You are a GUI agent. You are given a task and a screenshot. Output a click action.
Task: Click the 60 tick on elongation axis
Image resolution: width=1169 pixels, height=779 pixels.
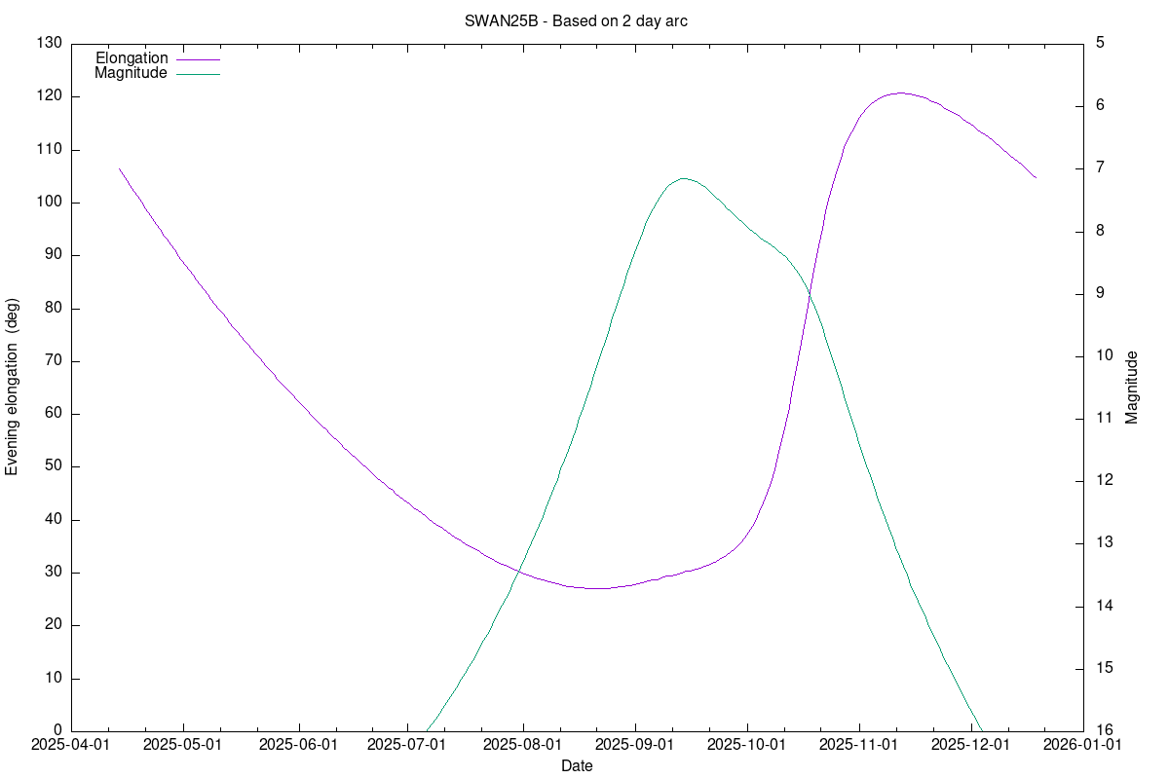(x=56, y=414)
